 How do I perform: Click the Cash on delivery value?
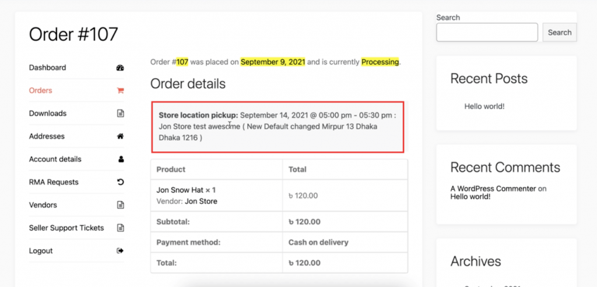[318, 242]
